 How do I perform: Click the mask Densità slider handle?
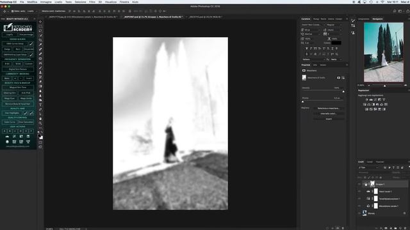tap(343, 91)
